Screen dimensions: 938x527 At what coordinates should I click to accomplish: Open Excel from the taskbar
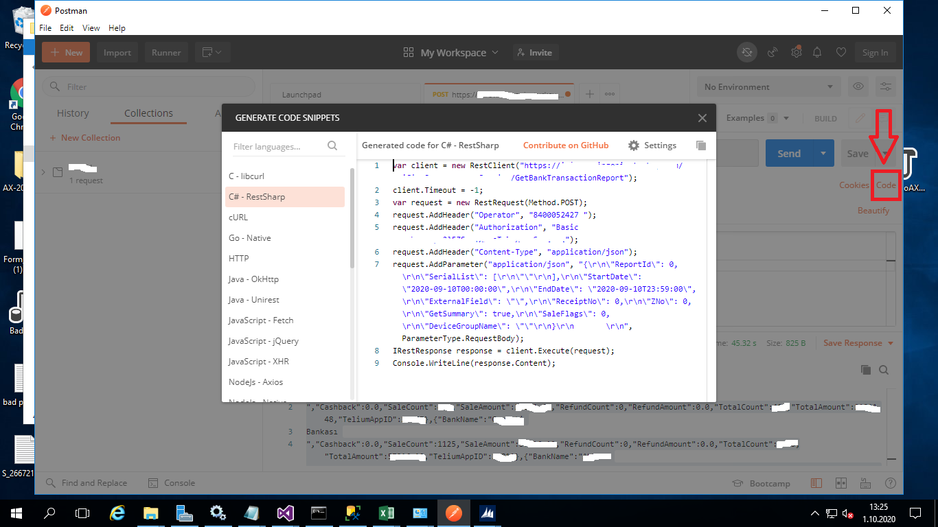[386, 513]
